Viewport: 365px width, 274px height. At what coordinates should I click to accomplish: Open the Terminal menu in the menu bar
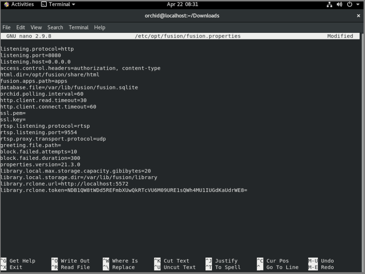pyautogui.click(x=78, y=27)
